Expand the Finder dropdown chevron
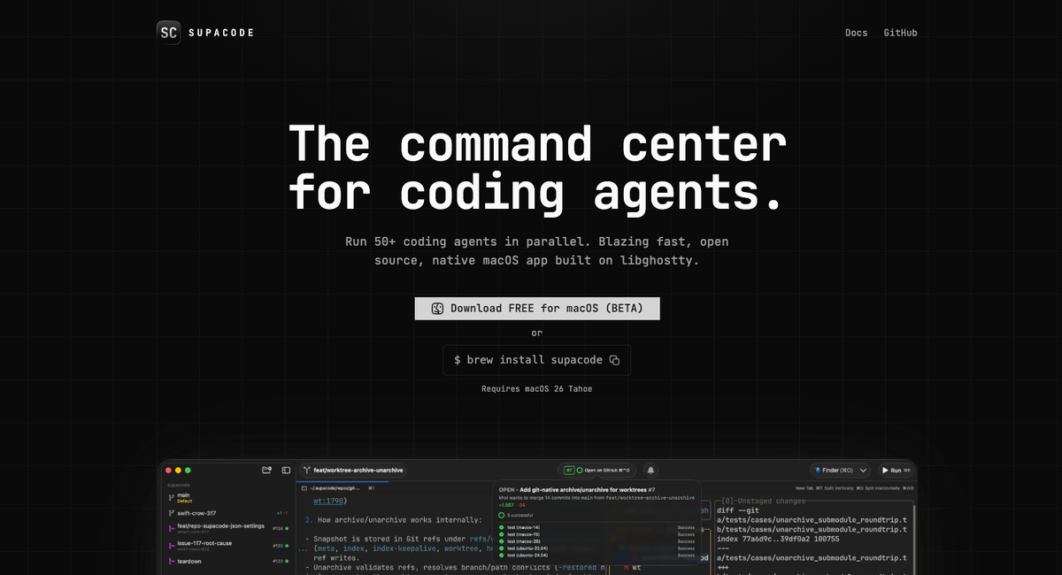 coord(864,471)
